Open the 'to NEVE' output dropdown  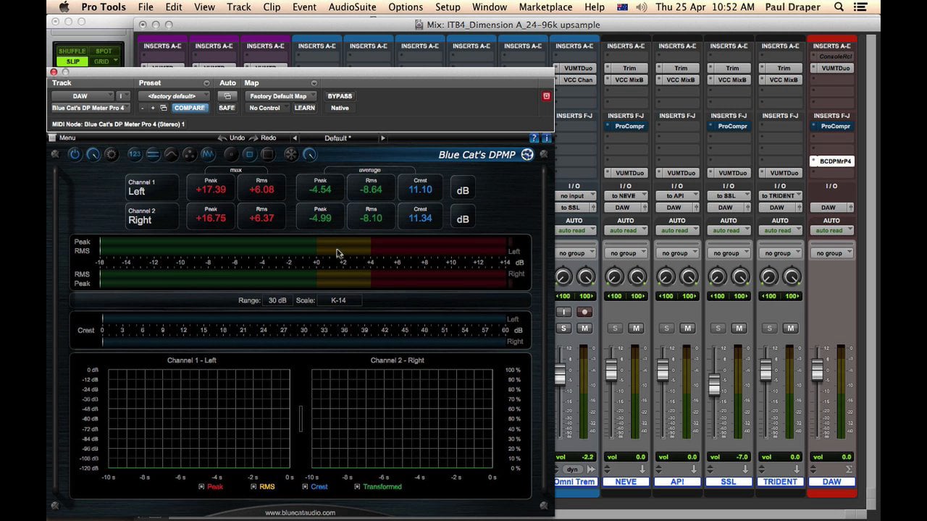(x=626, y=196)
